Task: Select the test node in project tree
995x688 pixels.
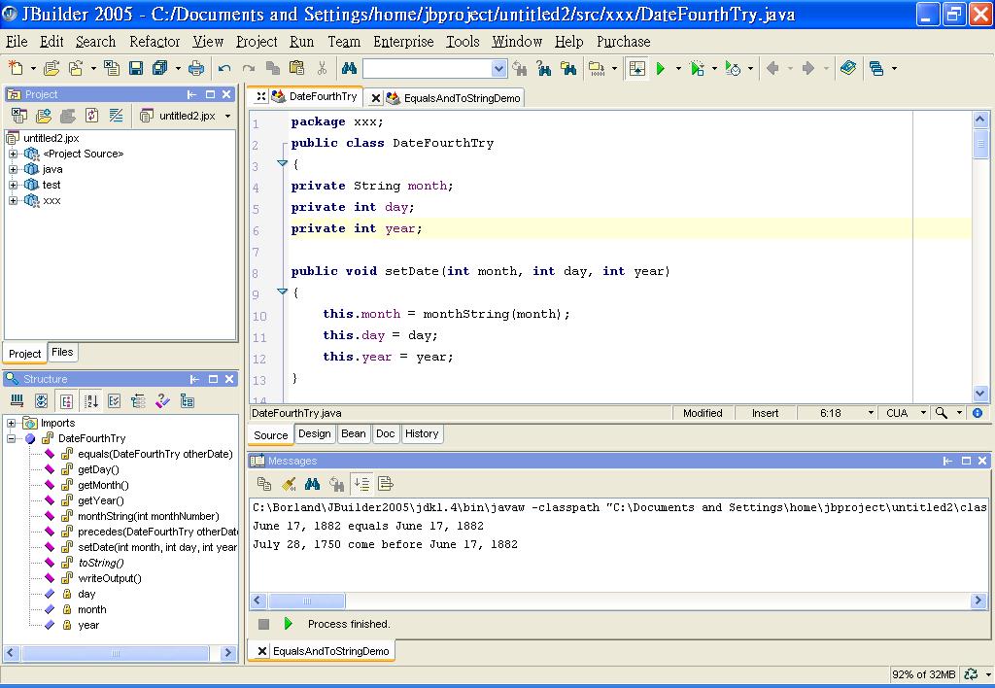Action: pyautogui.click(x=51, y=185)
